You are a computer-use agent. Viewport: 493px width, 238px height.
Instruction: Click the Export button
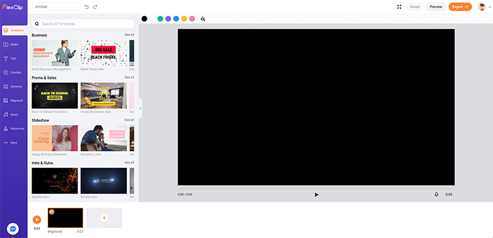pyautogui.click(x=460, y=7)
